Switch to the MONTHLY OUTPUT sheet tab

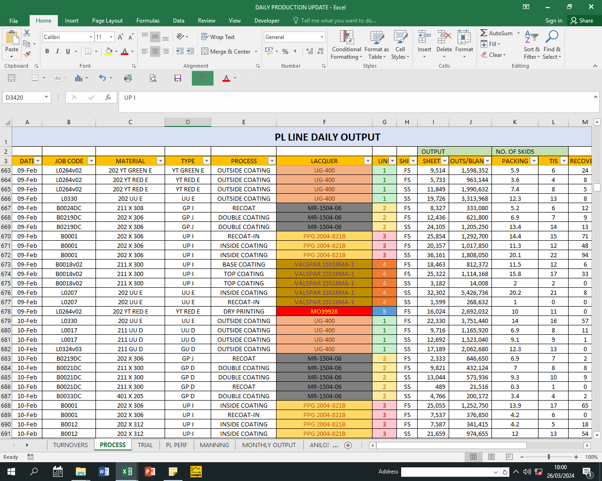point(269,445)
